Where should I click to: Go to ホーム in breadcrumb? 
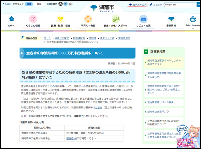pos(47,38)
